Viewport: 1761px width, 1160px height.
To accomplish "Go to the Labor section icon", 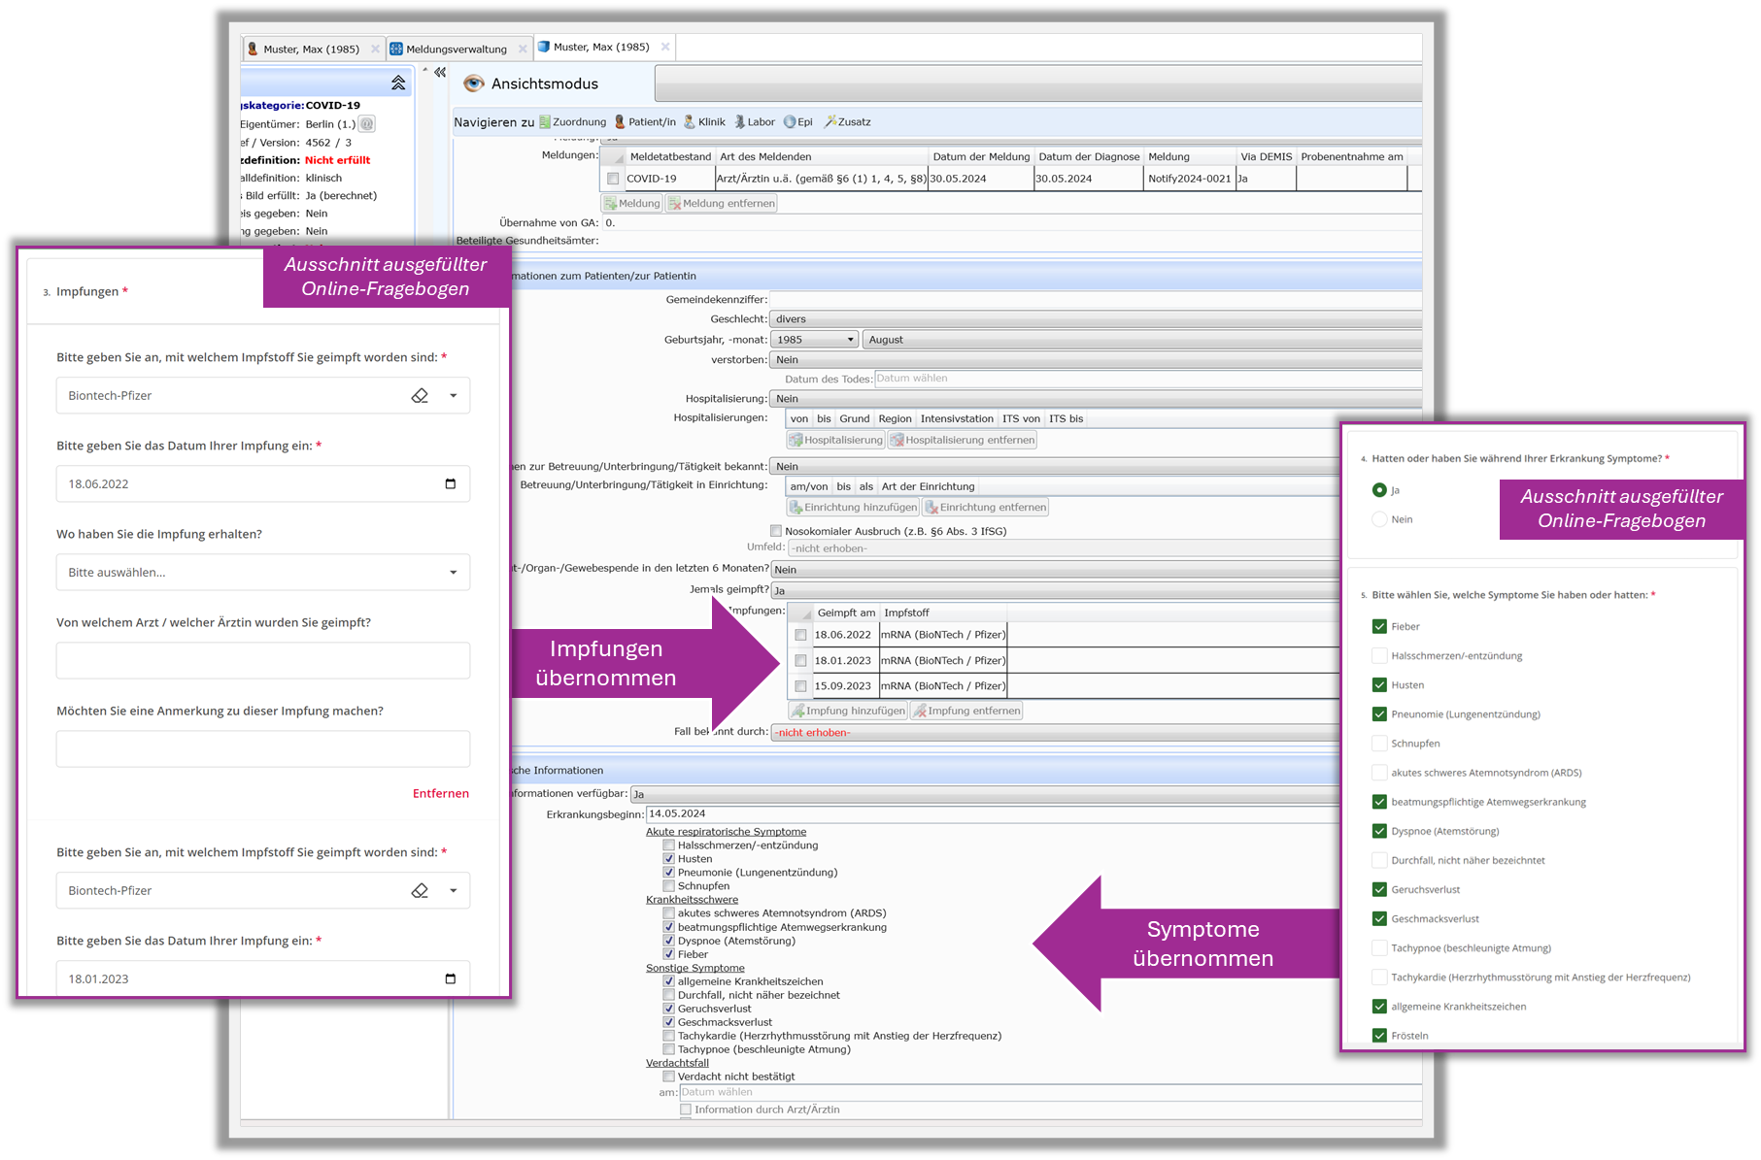I will pos(740,122).
